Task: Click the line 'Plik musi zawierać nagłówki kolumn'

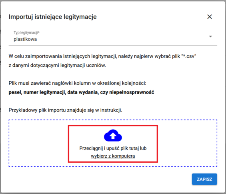Action: (x=77, y=83)
